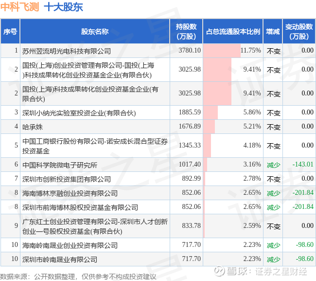Select the shareholder name 哈承姝
Viewport: 316px width, 281px height.
[x=33, y=127]
